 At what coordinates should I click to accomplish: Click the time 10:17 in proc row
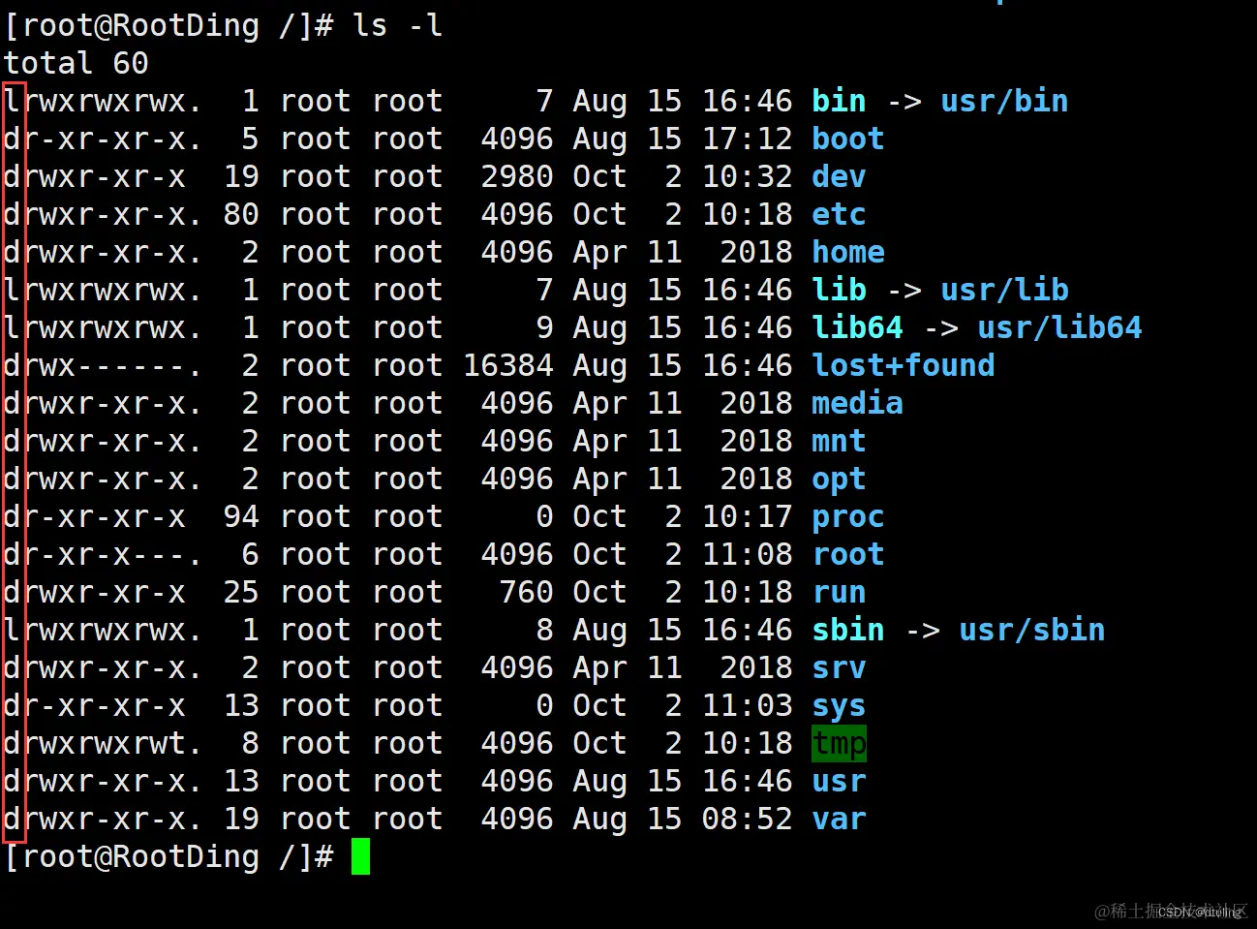747,516
